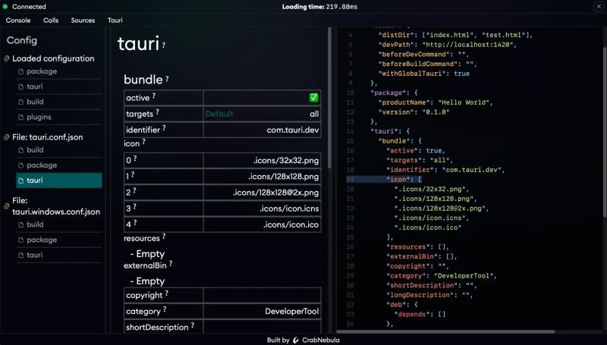The width and height of the screenshot is (607, 345).
Task: Click the help mark next to targets
Action: pyautogui.click(x=158, y=111)
